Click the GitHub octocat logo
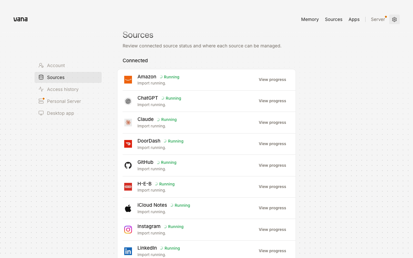This screenshot has height=258, width=413. [128, 165]
